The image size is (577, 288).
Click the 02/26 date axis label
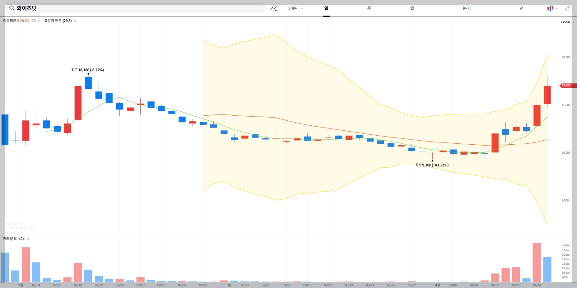[203, 285]
